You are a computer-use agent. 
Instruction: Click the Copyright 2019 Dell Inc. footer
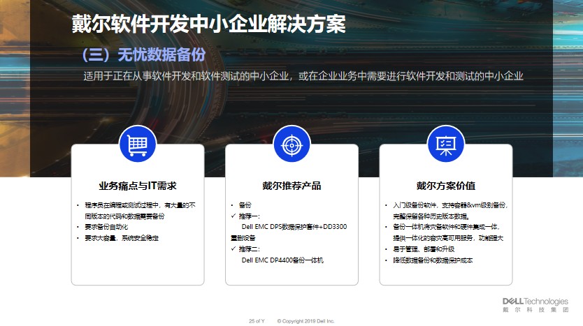click(305, 321)
